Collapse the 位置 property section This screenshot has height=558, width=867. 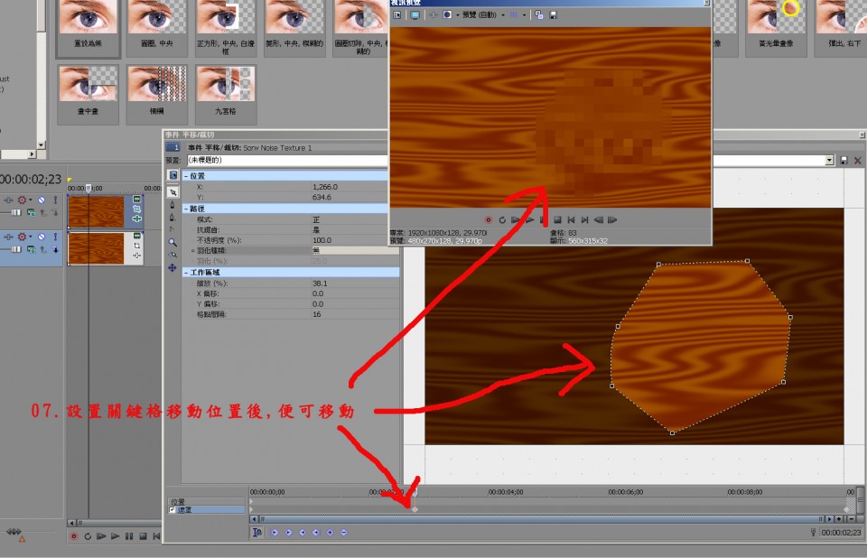click(x=186, y=176)
